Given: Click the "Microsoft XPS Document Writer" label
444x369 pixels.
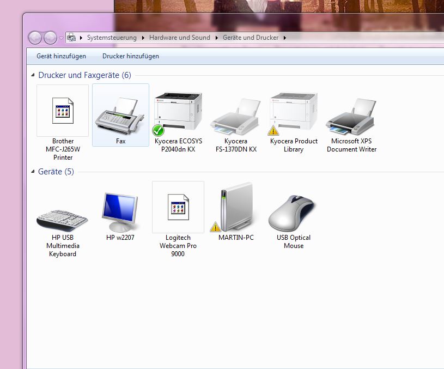Looking at the screenshot, I should tap(351, 145).
